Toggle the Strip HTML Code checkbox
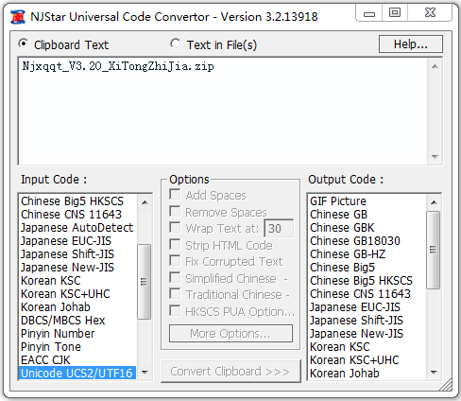461x401 pixels. (x=175, y=244)
